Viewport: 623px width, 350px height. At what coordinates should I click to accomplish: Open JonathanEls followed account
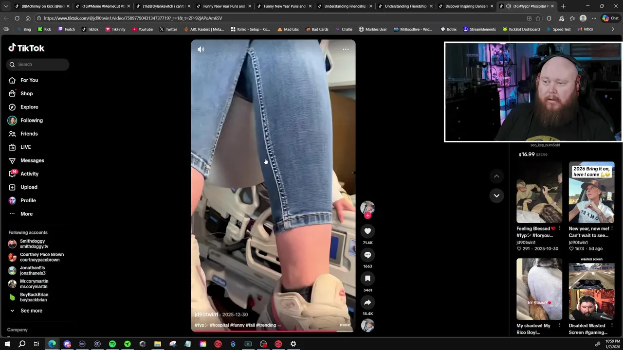33,270
